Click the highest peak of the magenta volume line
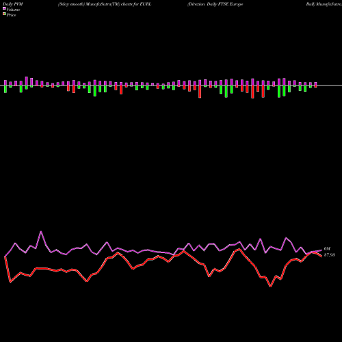The height and width of the screenshot is (342, 342). (x=41, y=232)
